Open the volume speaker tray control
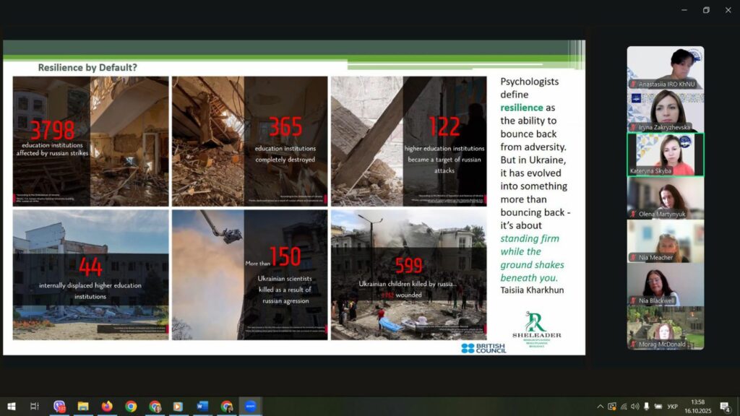Viewport: 740px width, 416px height. click(x=635, y=407)
